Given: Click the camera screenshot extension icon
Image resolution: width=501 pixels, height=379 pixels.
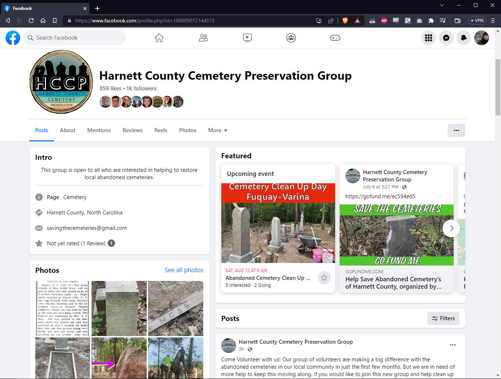Looking at the screenshot, I should click(x=419, y=21).
